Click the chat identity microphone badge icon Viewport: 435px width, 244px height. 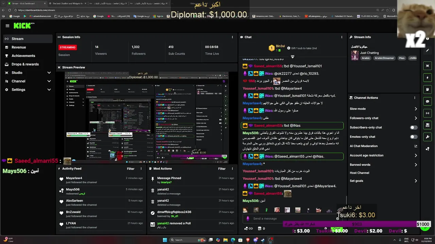point(248,219)
